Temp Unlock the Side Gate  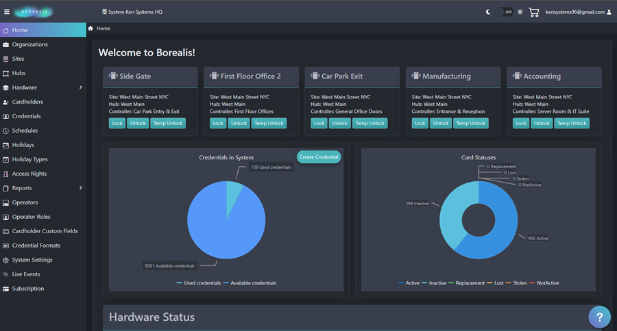[x=168, y=123]
